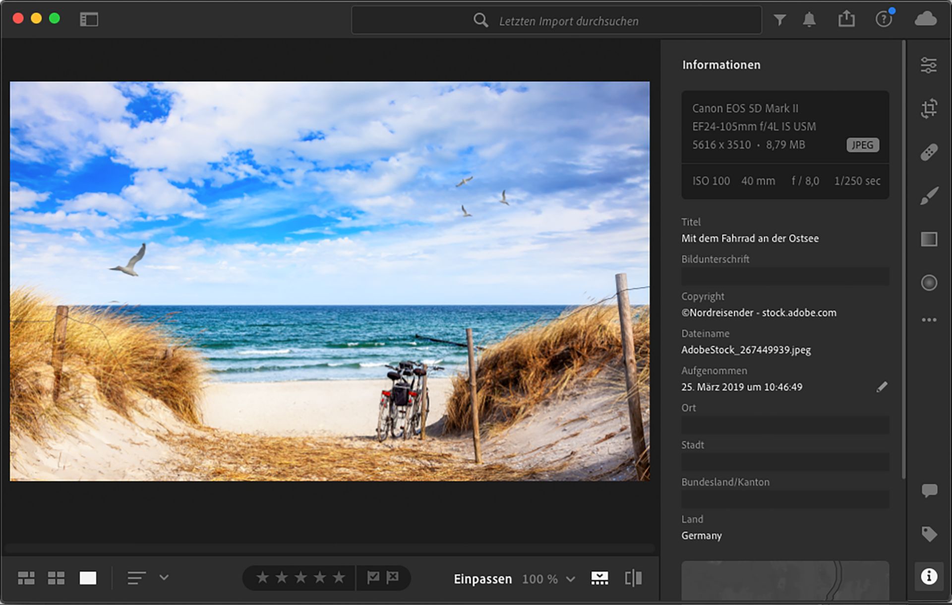This screenshot has width=952, height=605.
Task: Expand the sort order chevron
Action: tap(164, 577)
